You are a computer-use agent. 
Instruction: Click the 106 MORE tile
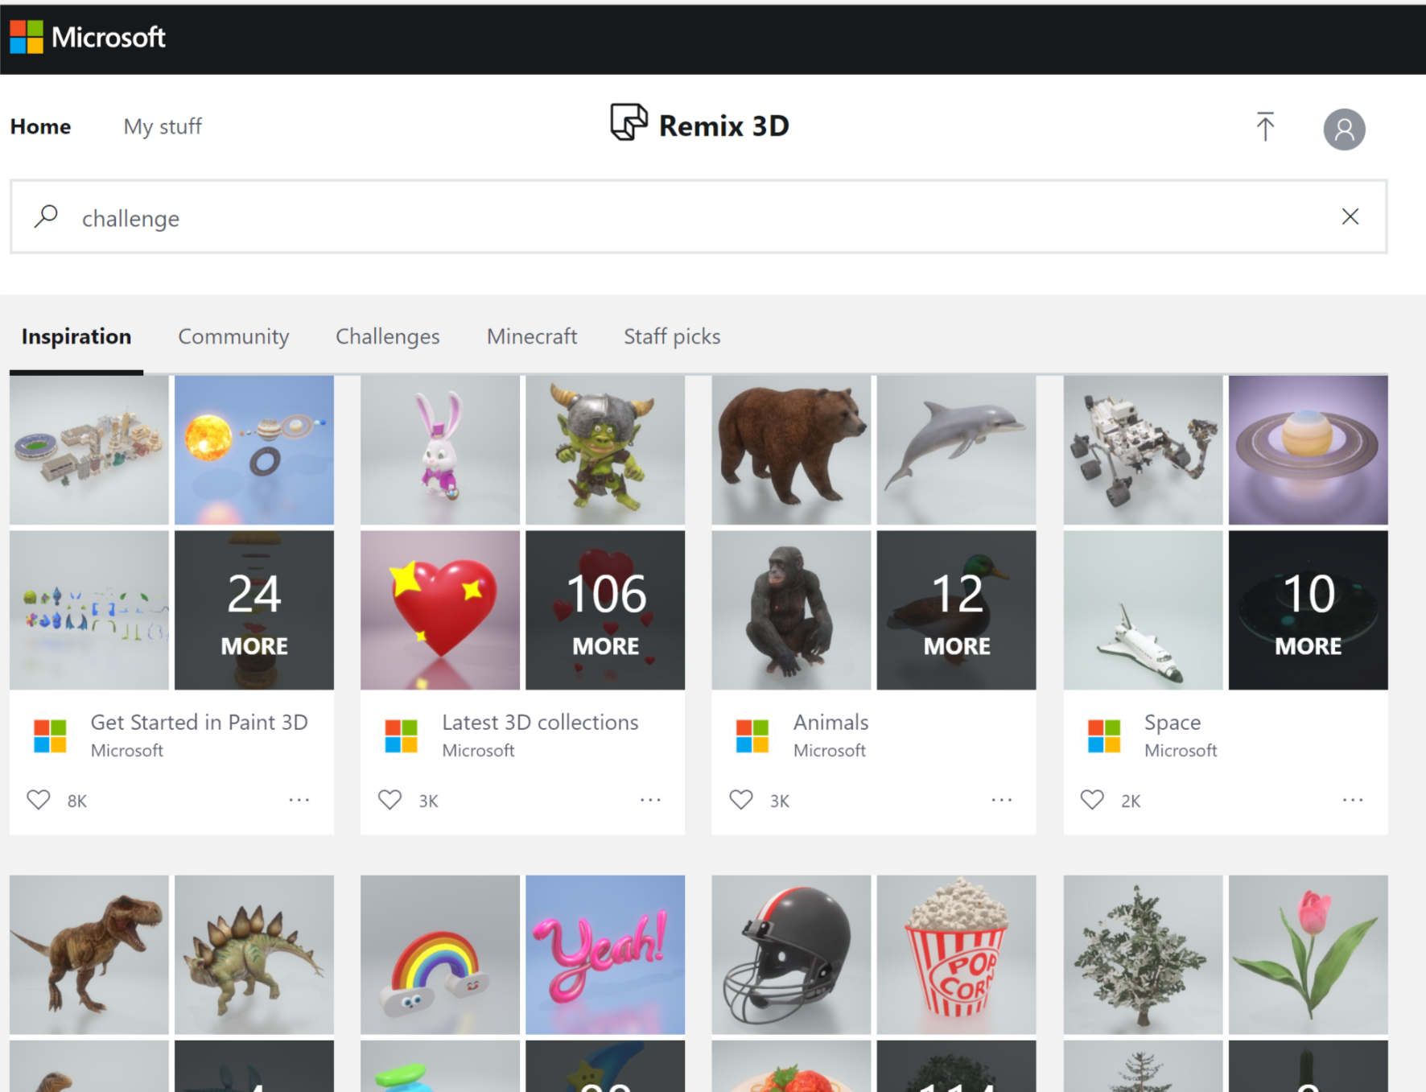(x=605, y=610)
